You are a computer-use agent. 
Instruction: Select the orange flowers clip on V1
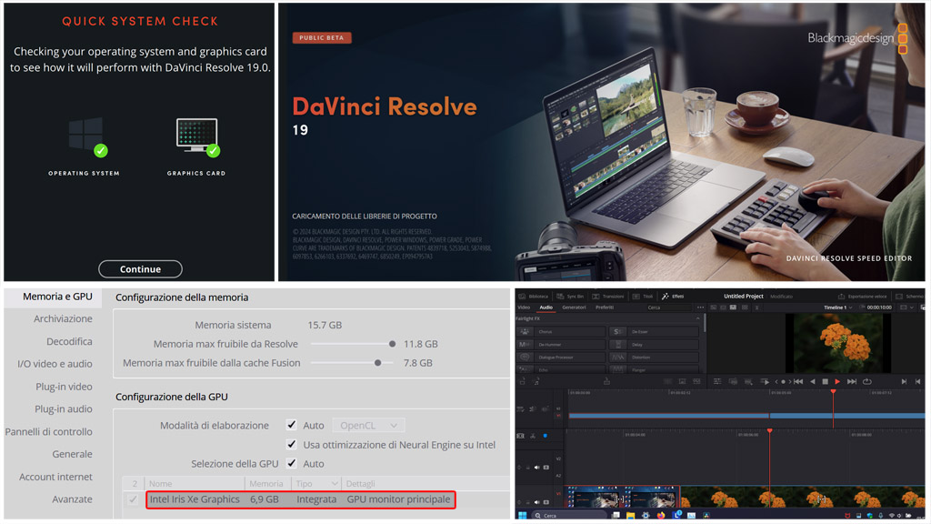(803, 498)
